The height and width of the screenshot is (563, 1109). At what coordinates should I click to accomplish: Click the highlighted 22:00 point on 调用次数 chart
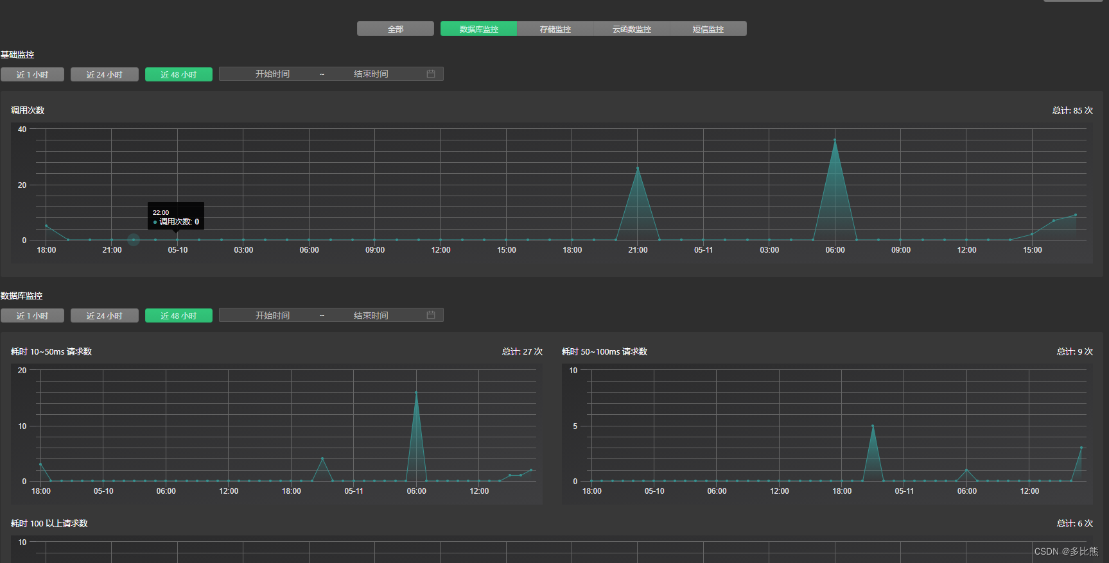[x=134, y=240]
